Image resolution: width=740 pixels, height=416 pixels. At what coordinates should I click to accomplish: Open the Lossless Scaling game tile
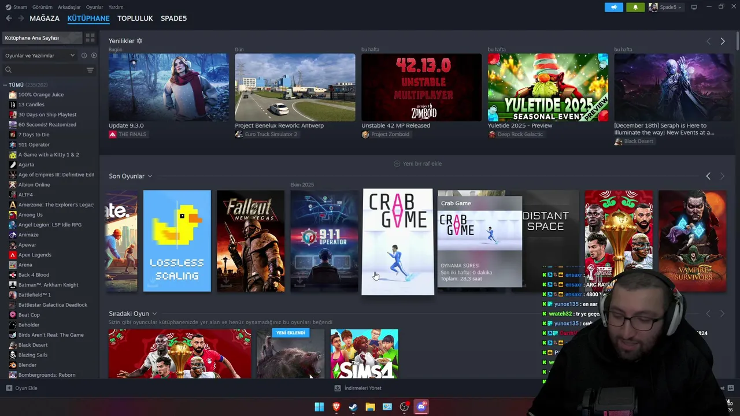click(x=177, y=241)
